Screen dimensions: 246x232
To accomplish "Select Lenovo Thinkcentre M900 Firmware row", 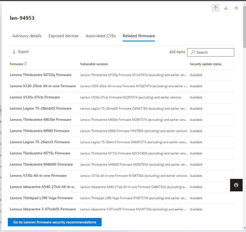I will 122,131.
